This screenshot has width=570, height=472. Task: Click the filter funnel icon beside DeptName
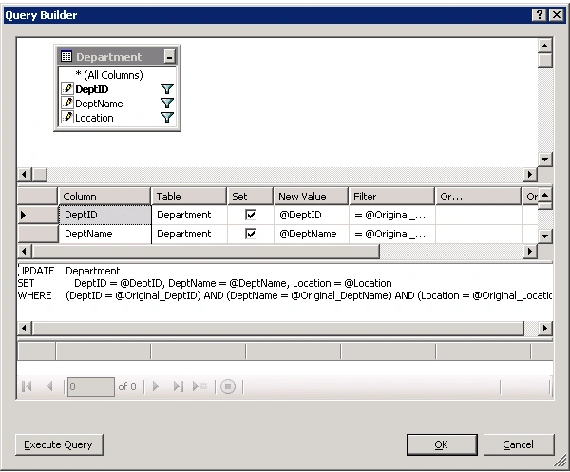167,104
